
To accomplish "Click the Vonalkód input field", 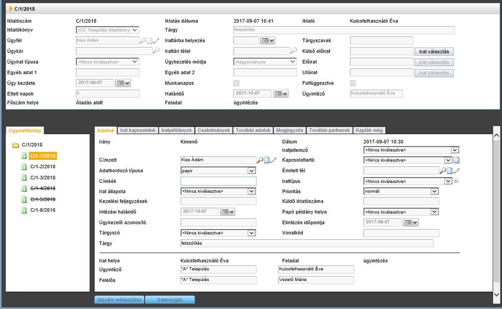I will tap(401, 233).
